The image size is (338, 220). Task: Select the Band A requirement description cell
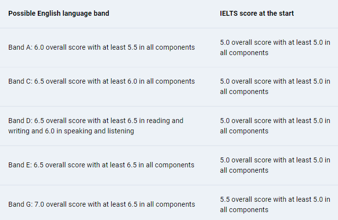[x=101, y=48]
